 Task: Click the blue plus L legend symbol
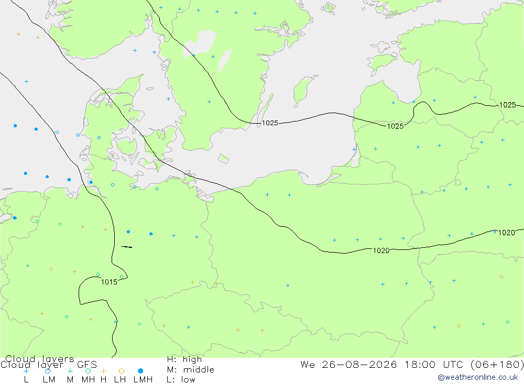26,371
